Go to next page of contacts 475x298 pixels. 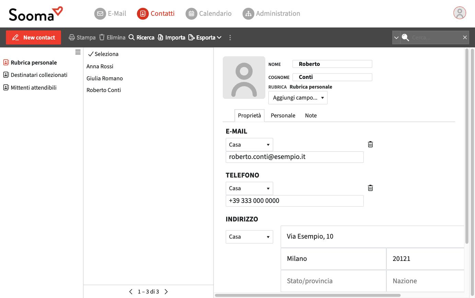(x=166, y=291)
